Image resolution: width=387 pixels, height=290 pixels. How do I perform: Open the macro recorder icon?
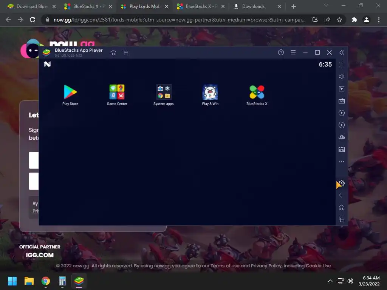click(x=342, y=113)
